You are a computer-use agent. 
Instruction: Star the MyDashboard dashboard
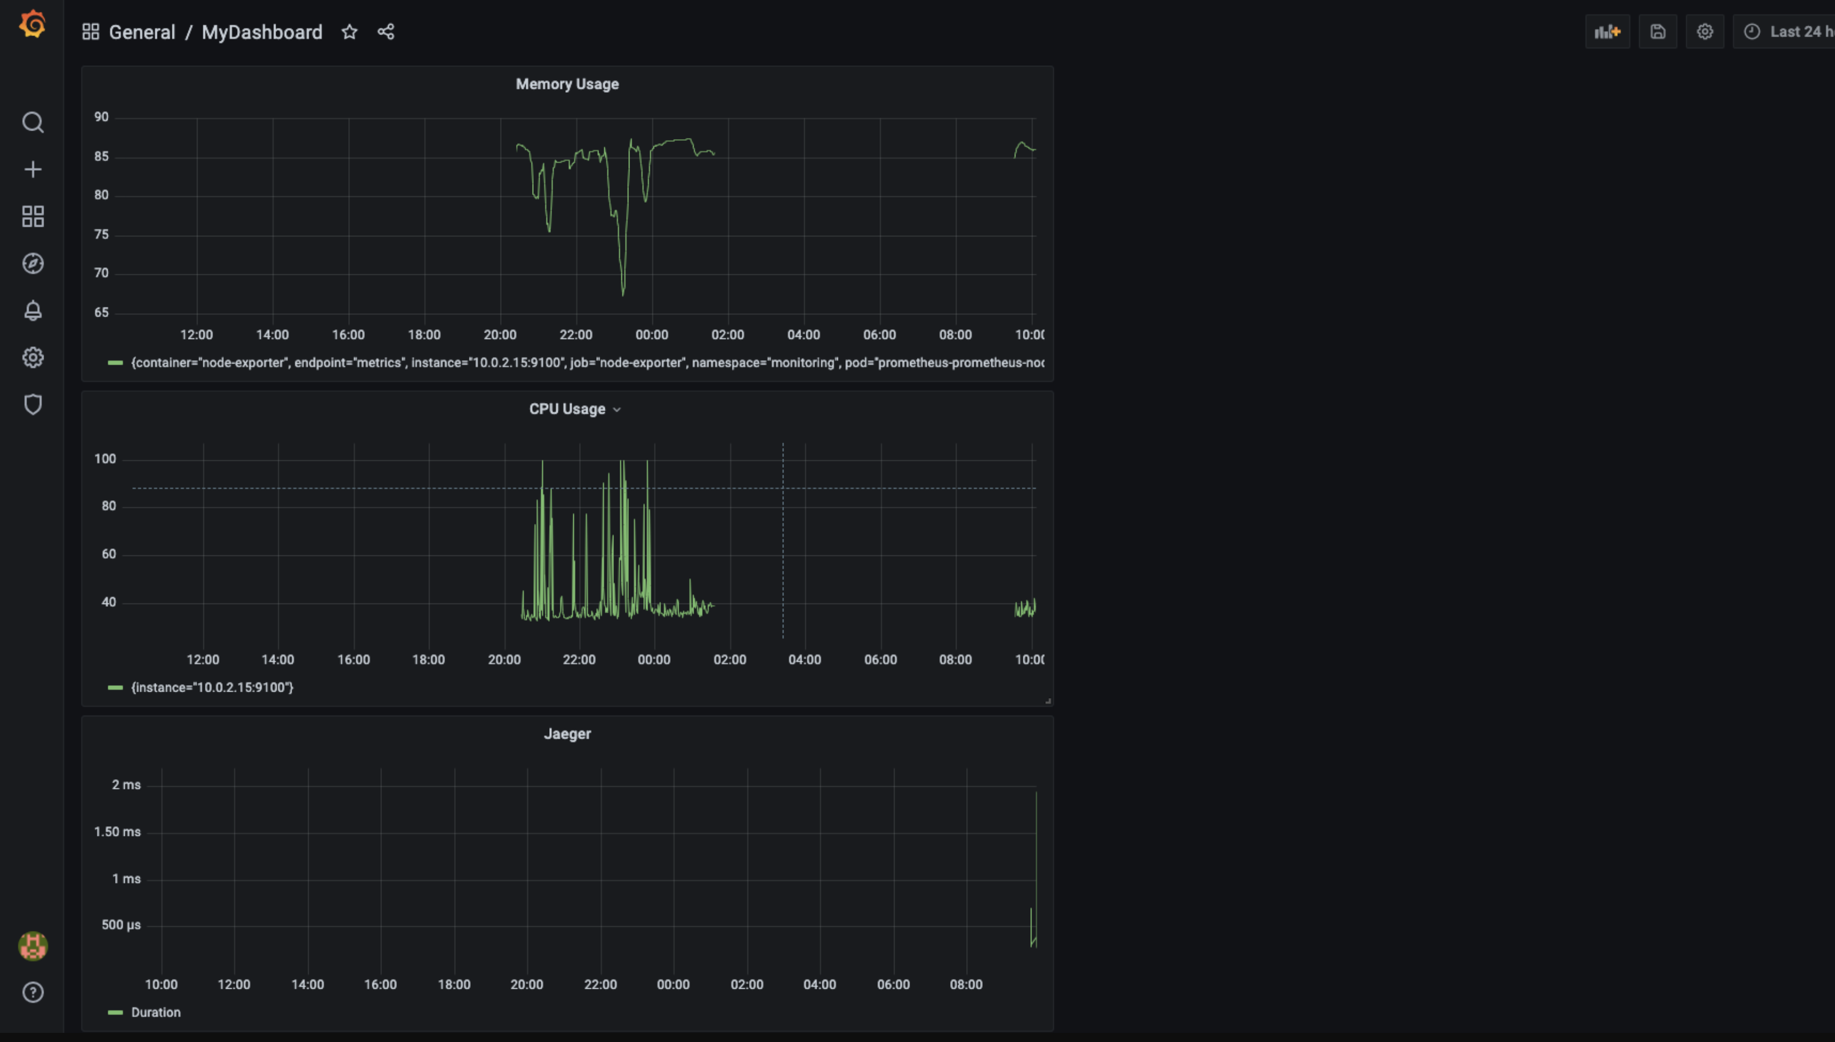tap(349, 31)
